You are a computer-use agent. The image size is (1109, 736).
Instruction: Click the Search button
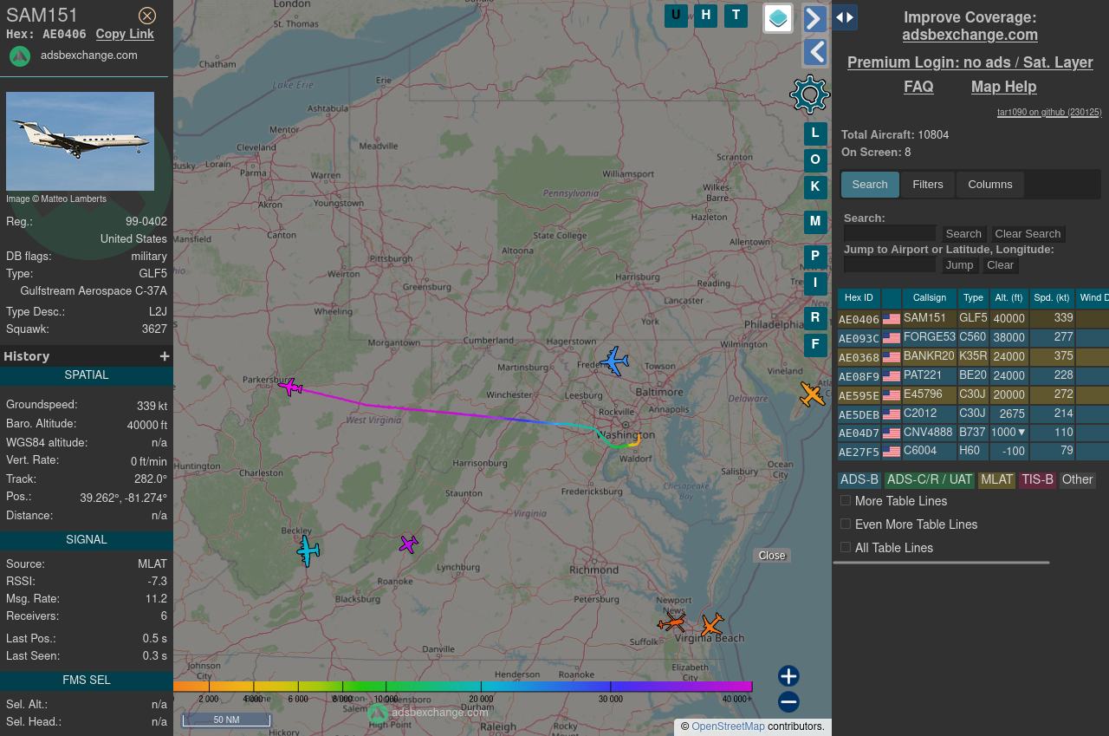click(x=963, y=234)
